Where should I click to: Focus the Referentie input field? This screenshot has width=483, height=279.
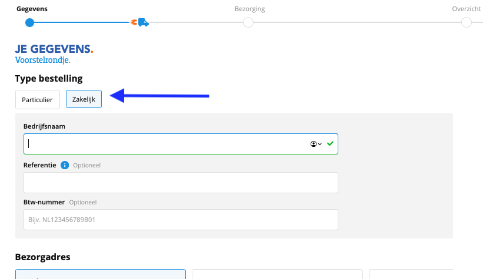pos(181,183)
